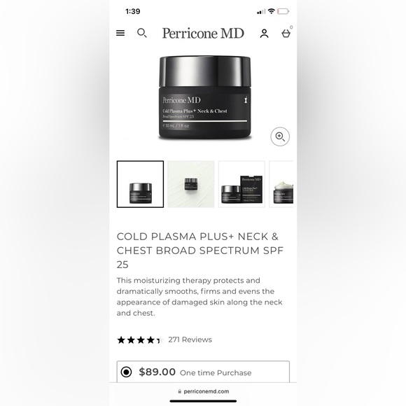The width and height of the screenshot is (406, 406).
Task: Open the hamburger navigation menu
Action: pos(120,33)
